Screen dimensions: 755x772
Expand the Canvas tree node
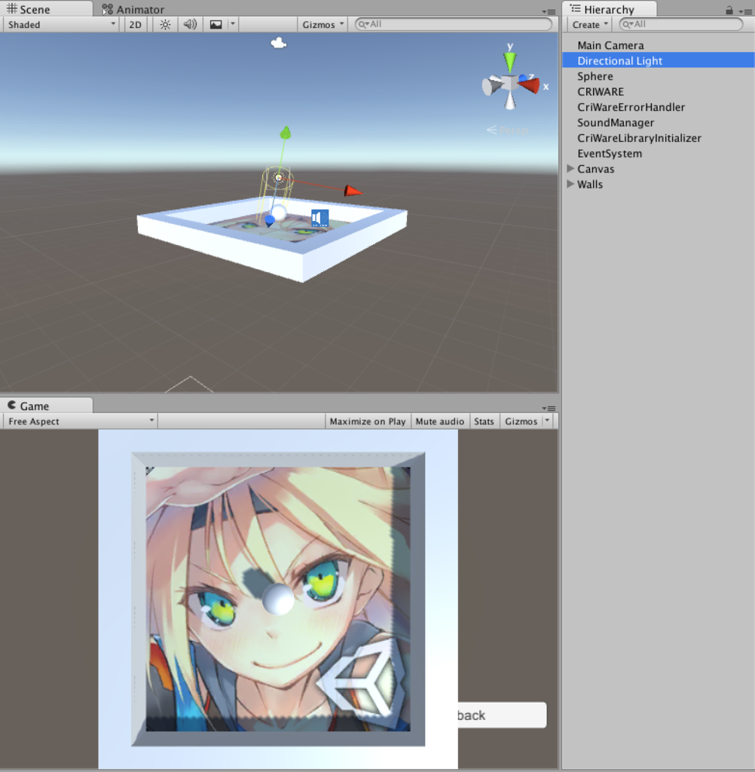(570, 168)
